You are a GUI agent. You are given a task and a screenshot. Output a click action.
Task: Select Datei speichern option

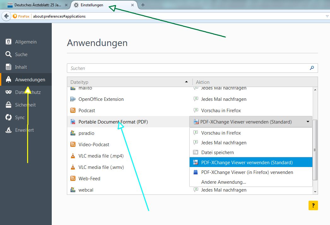coord(251,153)
